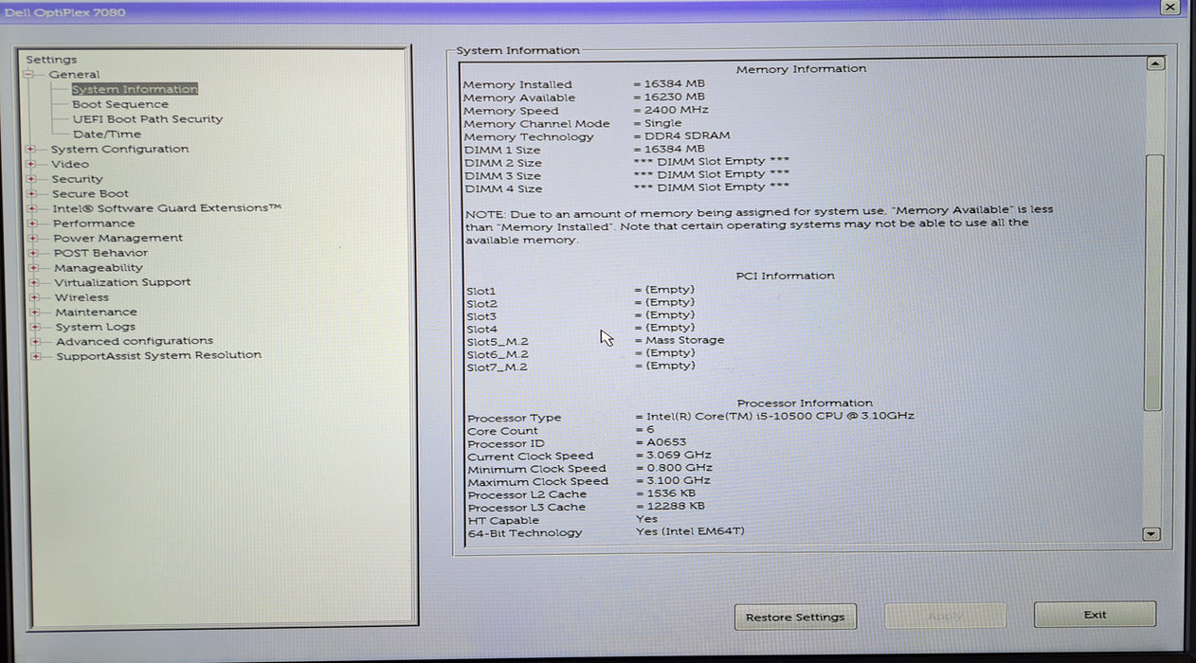Expand SupportAssist System Resolution node
This screenshot has width=1196, height=663.
coord(36,356)
